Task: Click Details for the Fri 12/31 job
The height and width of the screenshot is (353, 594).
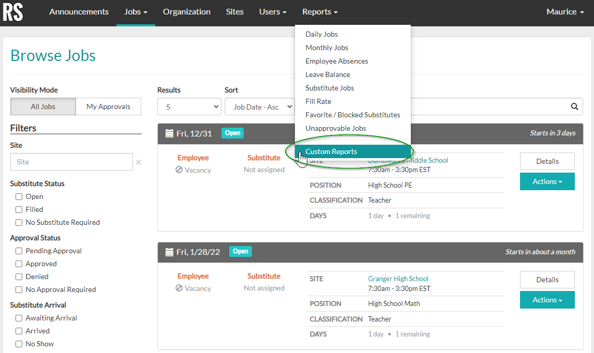Action: pos(547,161)
